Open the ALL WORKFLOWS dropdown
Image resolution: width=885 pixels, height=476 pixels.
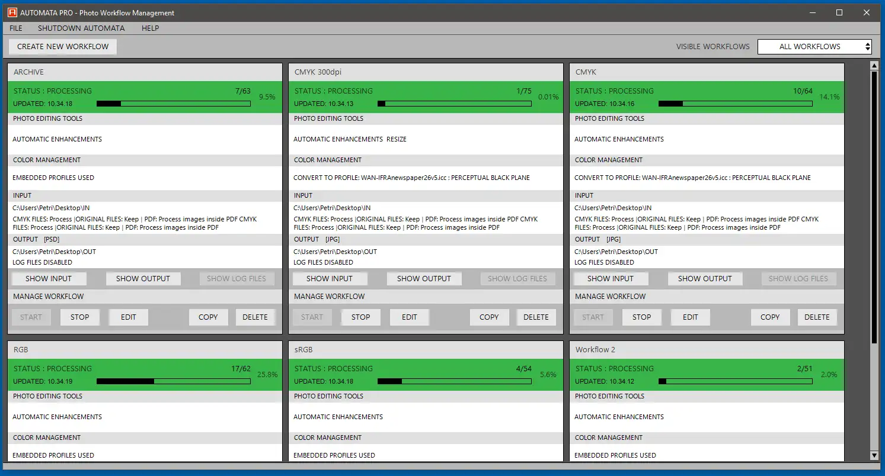[x=814, y=46]
